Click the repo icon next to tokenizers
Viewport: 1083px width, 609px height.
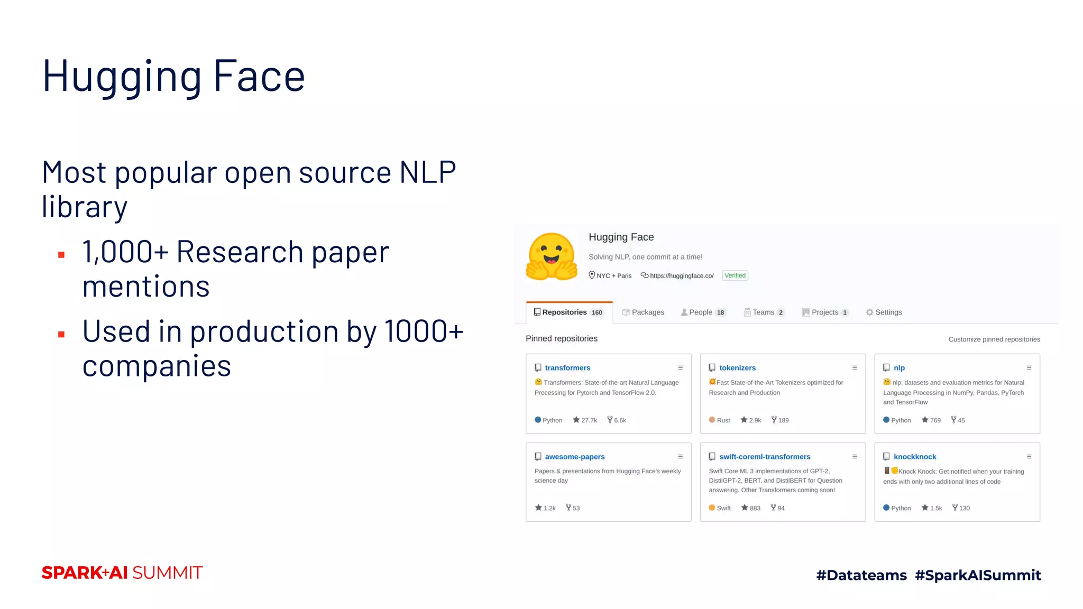tap(712, 368)
